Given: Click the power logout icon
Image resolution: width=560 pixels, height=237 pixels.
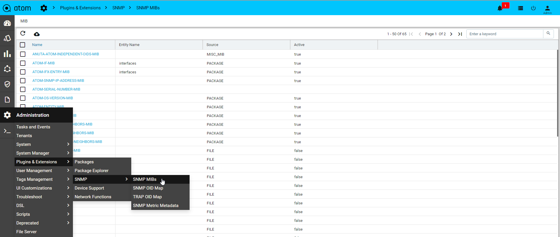Looking at the screenshot, I should pyautogui.click(x=533, y=8).
